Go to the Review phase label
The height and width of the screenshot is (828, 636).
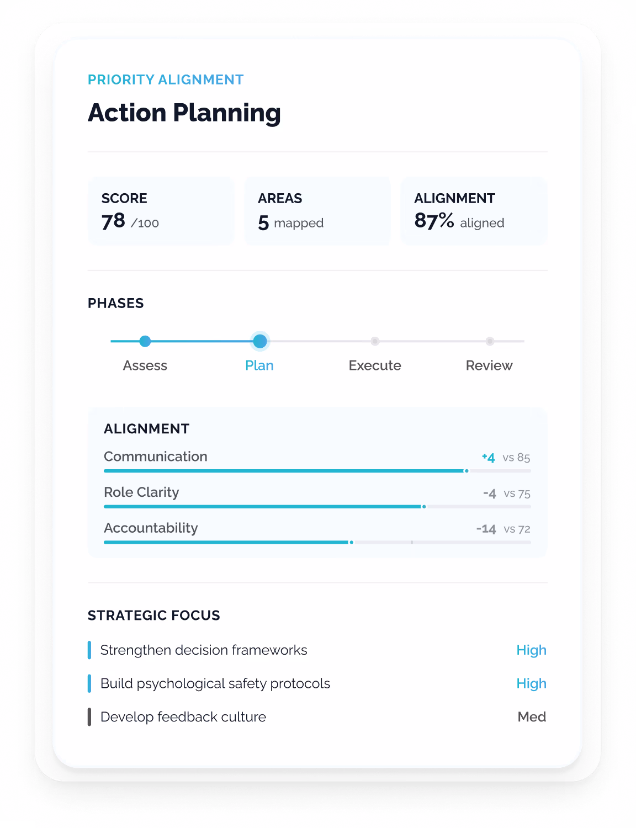click(489, 365)
